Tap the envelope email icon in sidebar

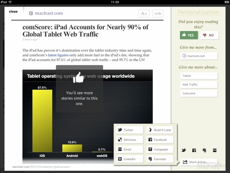215,150
